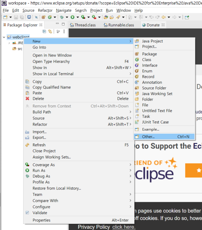202x230 pixels.
Task: Open the Navigate menu in menu bar
Action: coord(64,10)
